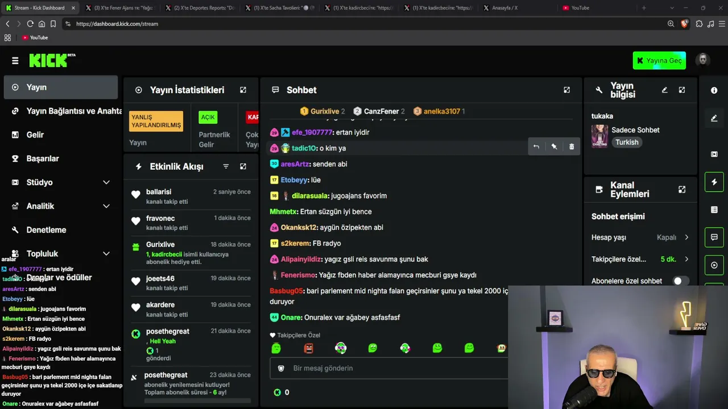Open a new browser tab
Image resolution: width=728 pixels, height=409 pixels.
pos(644,8)
